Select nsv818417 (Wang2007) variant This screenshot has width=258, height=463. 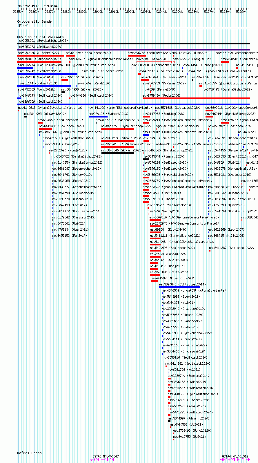tap(167, 266)
